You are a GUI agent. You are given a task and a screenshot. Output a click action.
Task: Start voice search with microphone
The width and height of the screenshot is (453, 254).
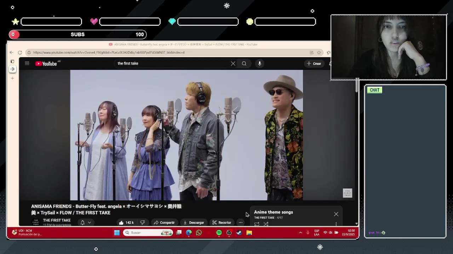pos(260,64)
